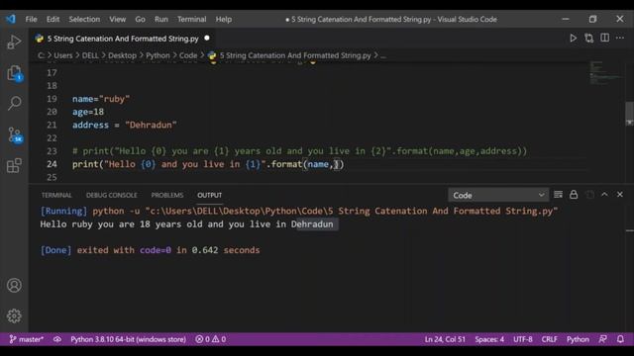The image size is (634, 356).
Task: Switch to the PROBLEMS tab
Action: [x=167, y=195]
